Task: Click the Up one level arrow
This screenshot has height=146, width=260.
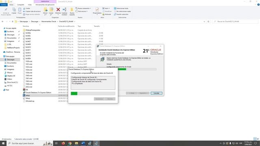Action: click(x=13, y=21)
